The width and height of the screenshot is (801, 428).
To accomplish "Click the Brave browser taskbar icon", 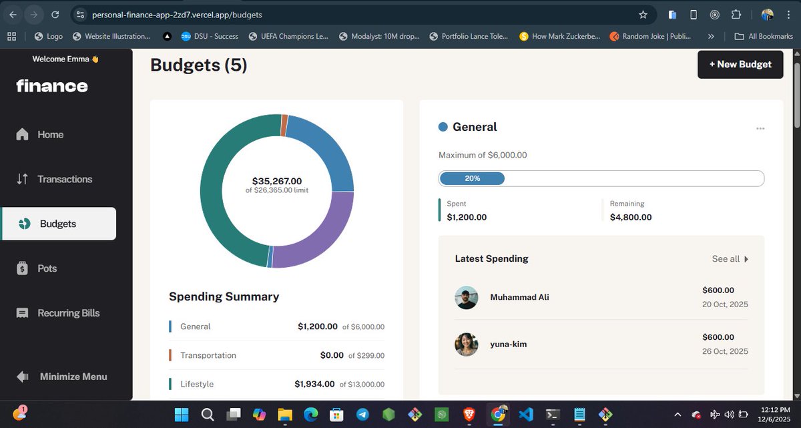I will (x=469, y=414).
